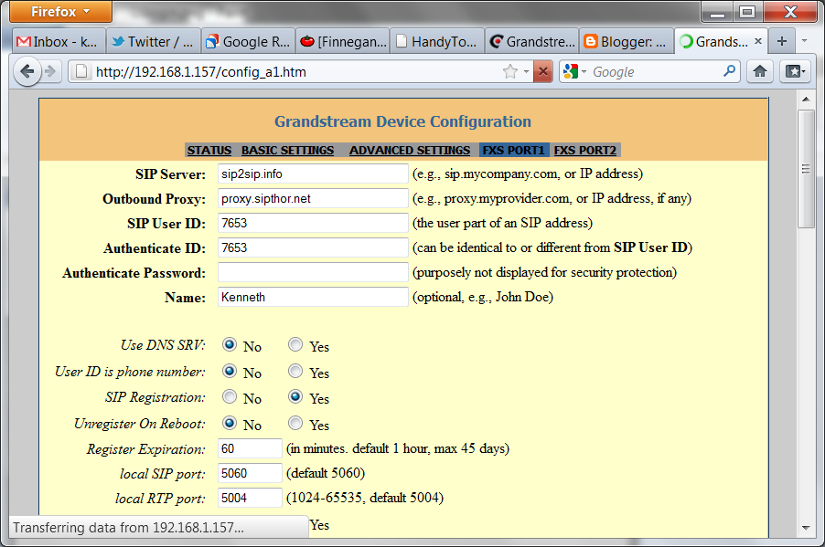Click the search magnifier icon
The width and height of the screenshot is (825, 547).
tap(729, 71)
